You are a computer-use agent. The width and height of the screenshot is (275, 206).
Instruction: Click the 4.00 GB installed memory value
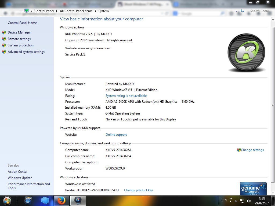111,108
